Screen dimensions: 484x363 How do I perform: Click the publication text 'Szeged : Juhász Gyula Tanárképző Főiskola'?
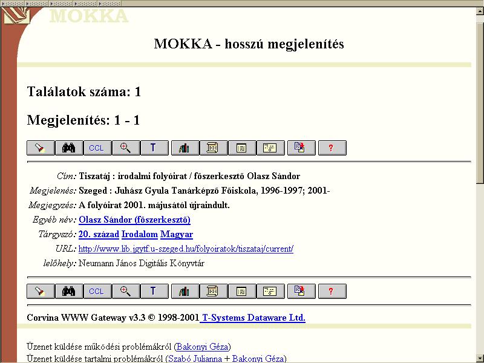(168, 191)
